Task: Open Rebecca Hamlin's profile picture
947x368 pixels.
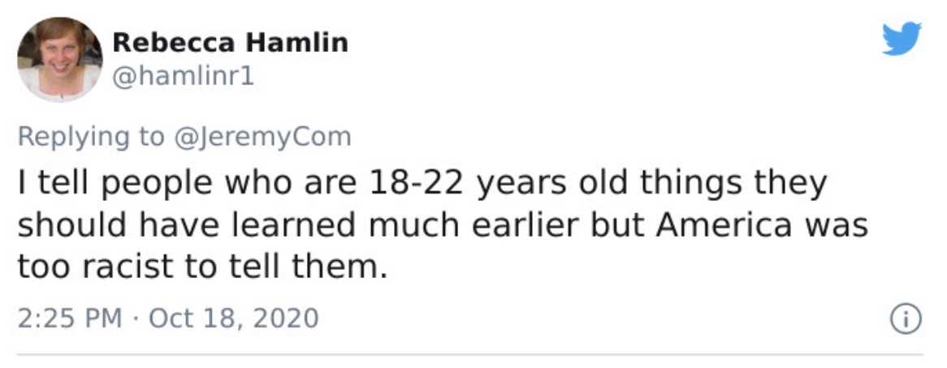Action: tap(60, 60)
